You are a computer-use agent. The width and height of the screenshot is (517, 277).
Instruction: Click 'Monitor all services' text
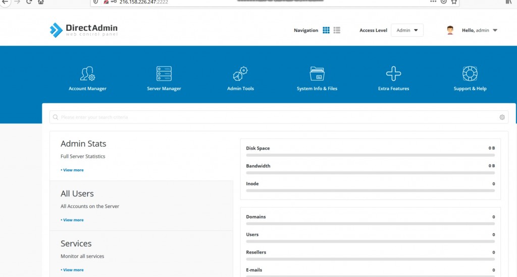click(x=82, y=257)
